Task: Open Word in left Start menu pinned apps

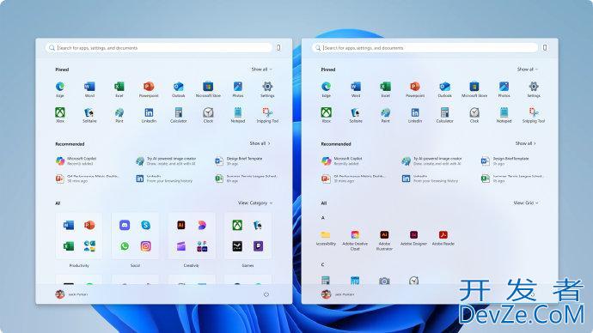Action: 89,89
